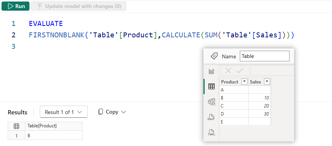Viewport: 332px width, 146px height.
Task: Commit formula with checkmark icon
Action: click(x=240, y=71)
